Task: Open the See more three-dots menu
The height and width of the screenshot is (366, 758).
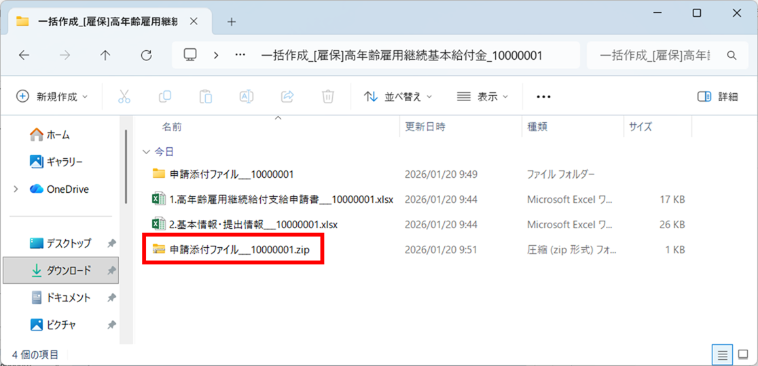Action: pyautogui.click(x=544, y=96)
